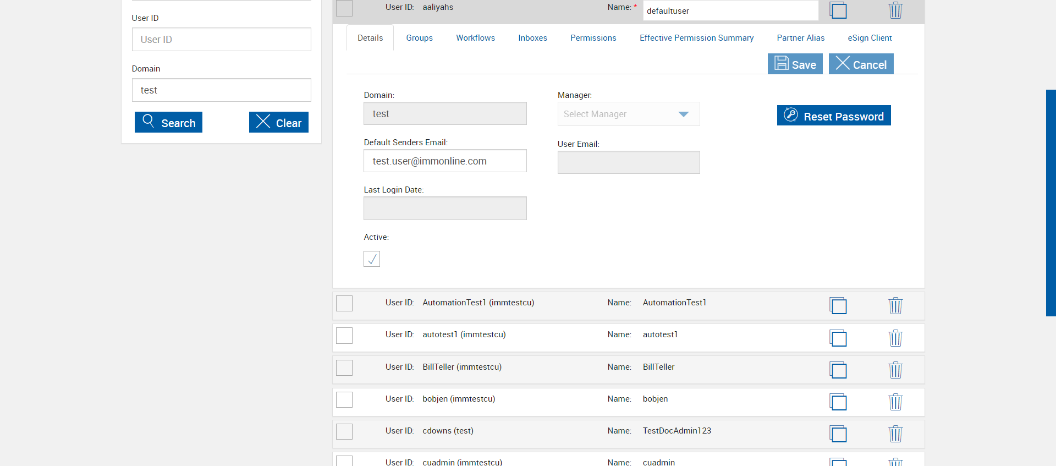Delete the aaliyahs user with trash icon
1056x466 pixels.
[895, 10]
